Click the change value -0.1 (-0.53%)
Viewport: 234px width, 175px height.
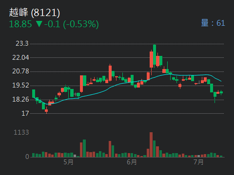pyautogui.click(x=72, y=24)
